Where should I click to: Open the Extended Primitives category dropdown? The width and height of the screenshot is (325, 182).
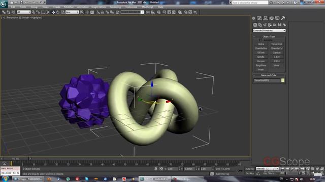tap(269, 30)
